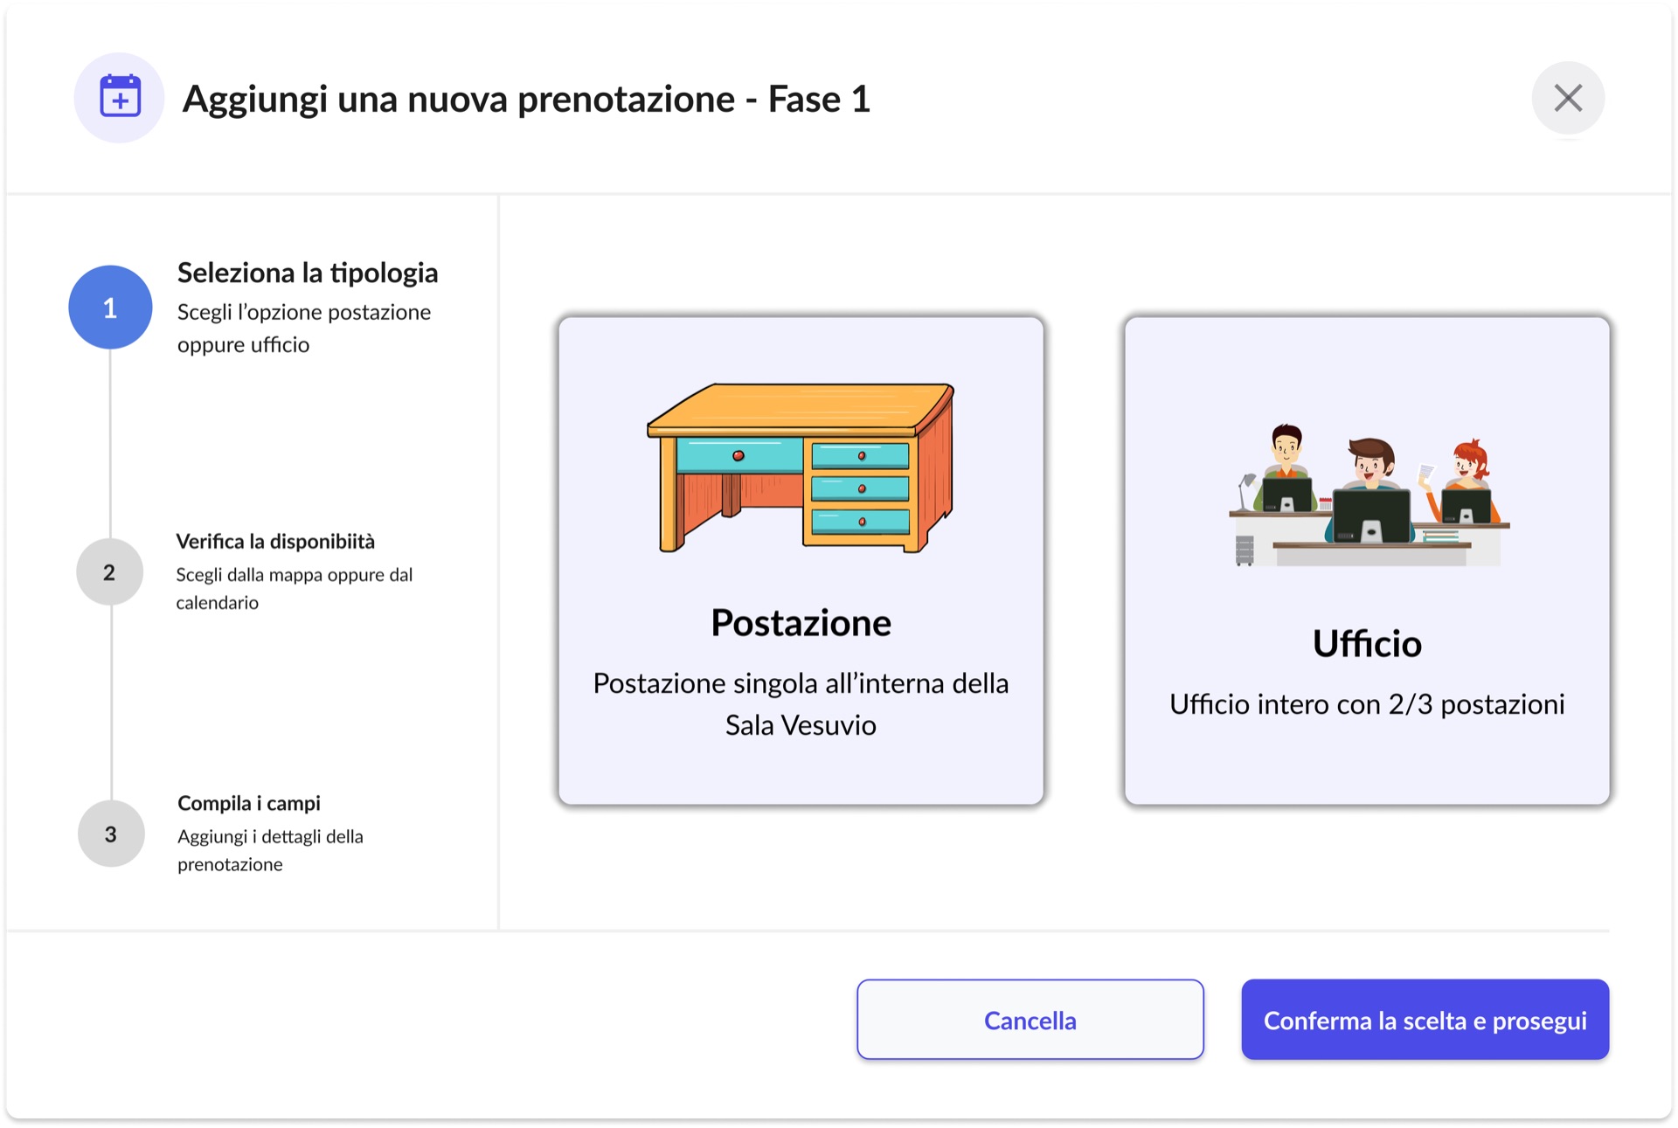Click the Seleziona la tipologia step title
This screenshot has height=1128, width=1678.
pos(308,273)
